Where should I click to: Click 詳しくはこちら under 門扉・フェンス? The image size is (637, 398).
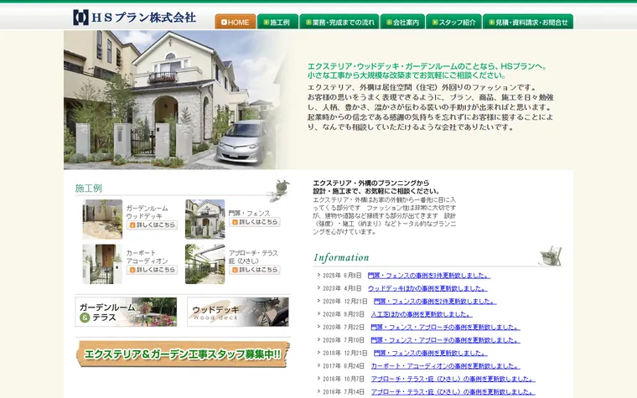point(255,222)
